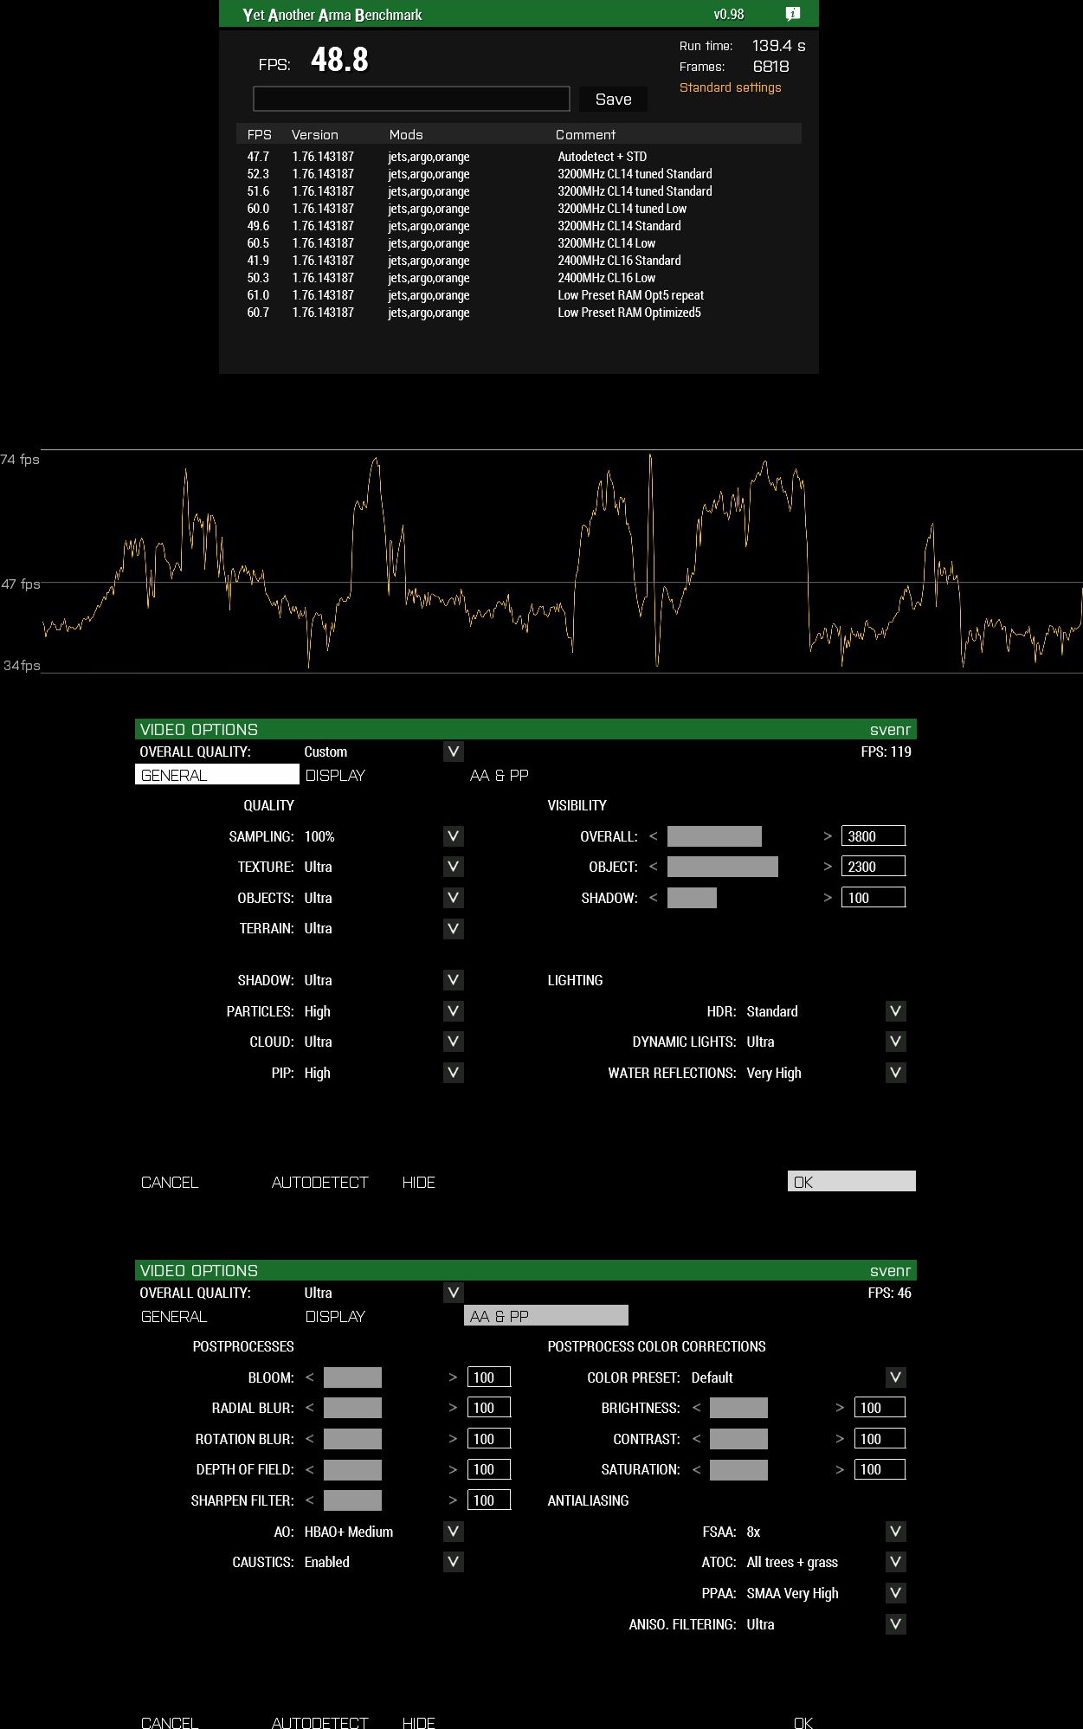Click benchmark row '2400MHz CL16 Standard'
The image size is (1083, 1729).
519,261
